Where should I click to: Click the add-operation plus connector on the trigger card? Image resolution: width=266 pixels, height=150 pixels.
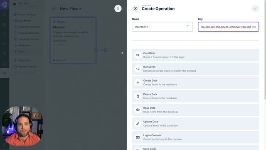pyautogui.click(x=106, y=50)
